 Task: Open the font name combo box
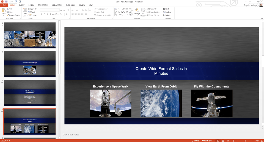(x=47, y=10)
